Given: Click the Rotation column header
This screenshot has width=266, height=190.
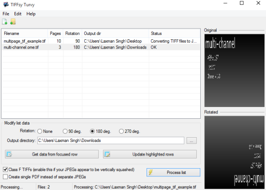Looking at the screenshot, I should click(73, 33).
